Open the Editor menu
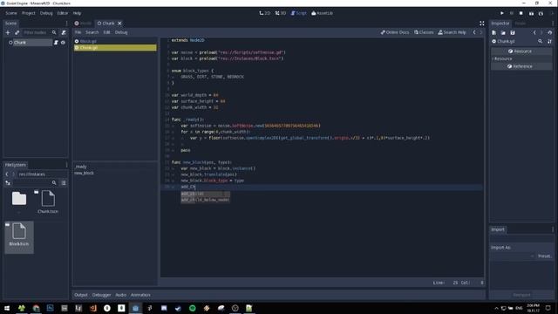Image resolution: width=558 pixels, height=314 pixels. [63, 13]
